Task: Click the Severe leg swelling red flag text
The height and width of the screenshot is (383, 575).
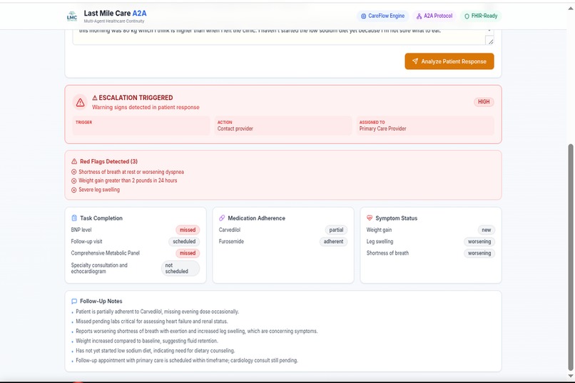Action: pyautogui.click(x=99, y=190)
